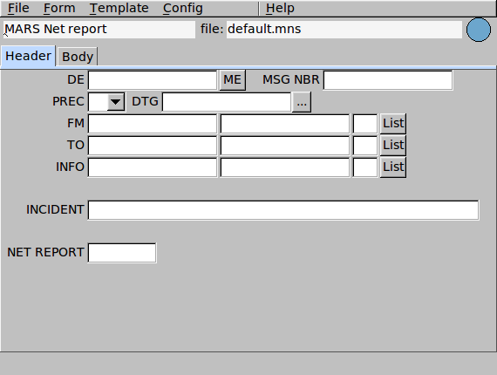497x375 pixels.
Task: Switch to the Body tab
Action: 78,57
